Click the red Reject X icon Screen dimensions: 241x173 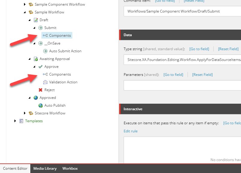pos(41,90)
